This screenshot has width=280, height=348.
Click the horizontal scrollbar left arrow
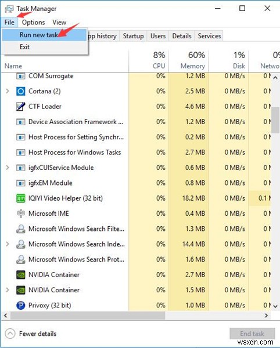pos(6,316)
